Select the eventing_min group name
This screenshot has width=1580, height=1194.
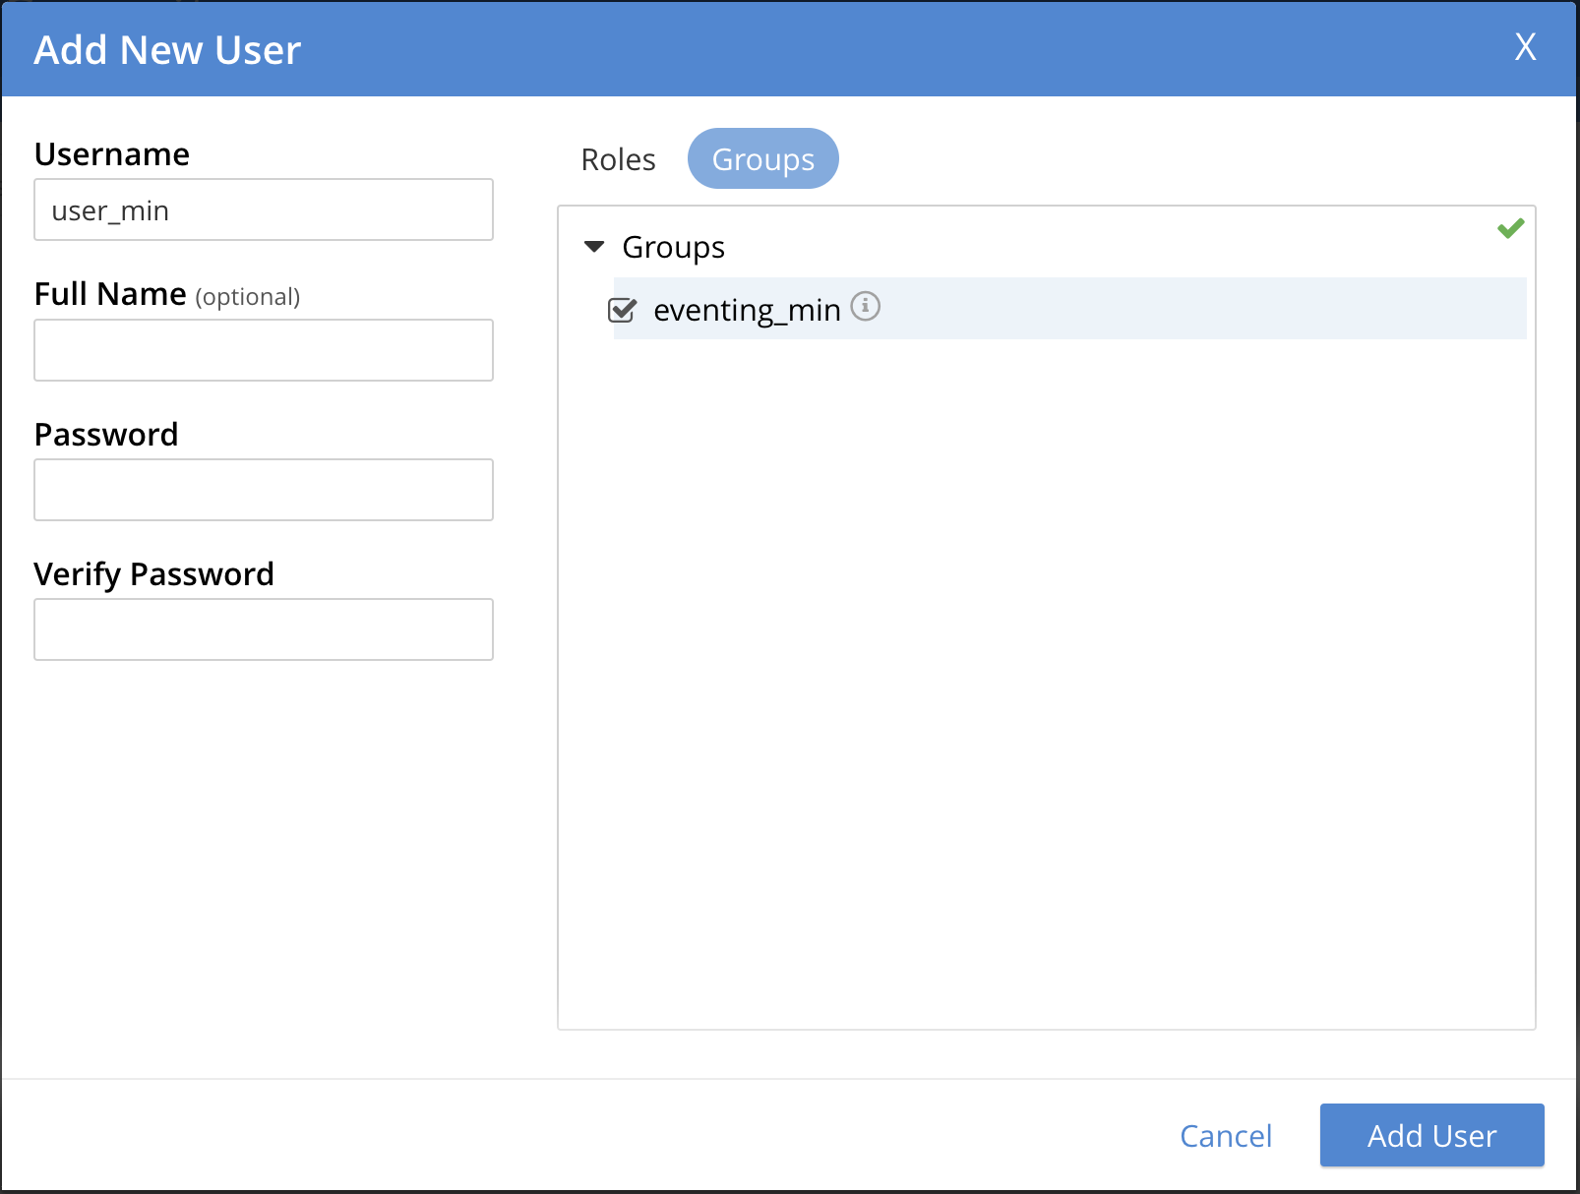746,310
